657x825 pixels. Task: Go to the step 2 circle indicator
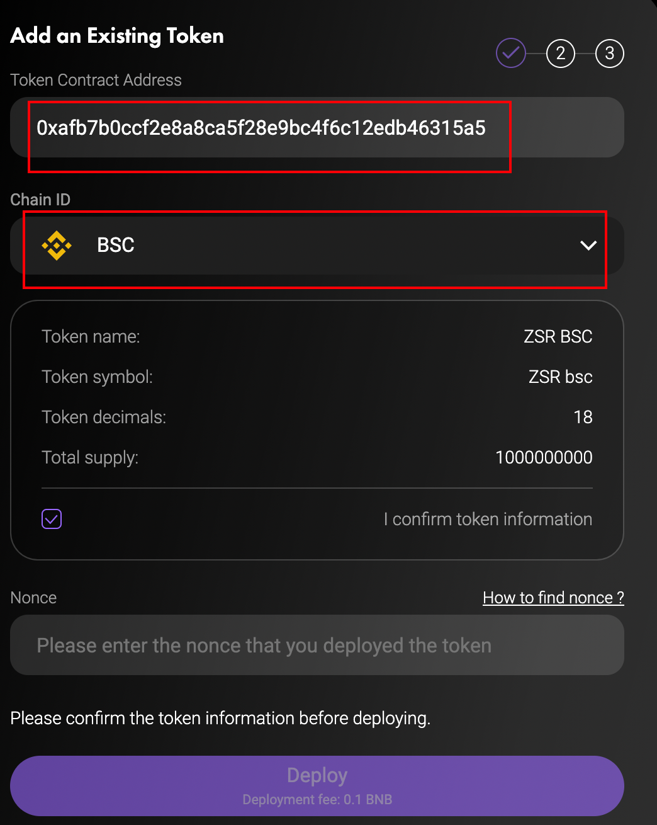(x=560, y=54)
